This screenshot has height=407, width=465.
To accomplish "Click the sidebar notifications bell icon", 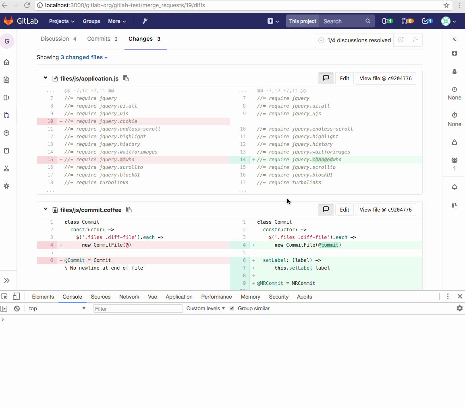I will (454, 187).
